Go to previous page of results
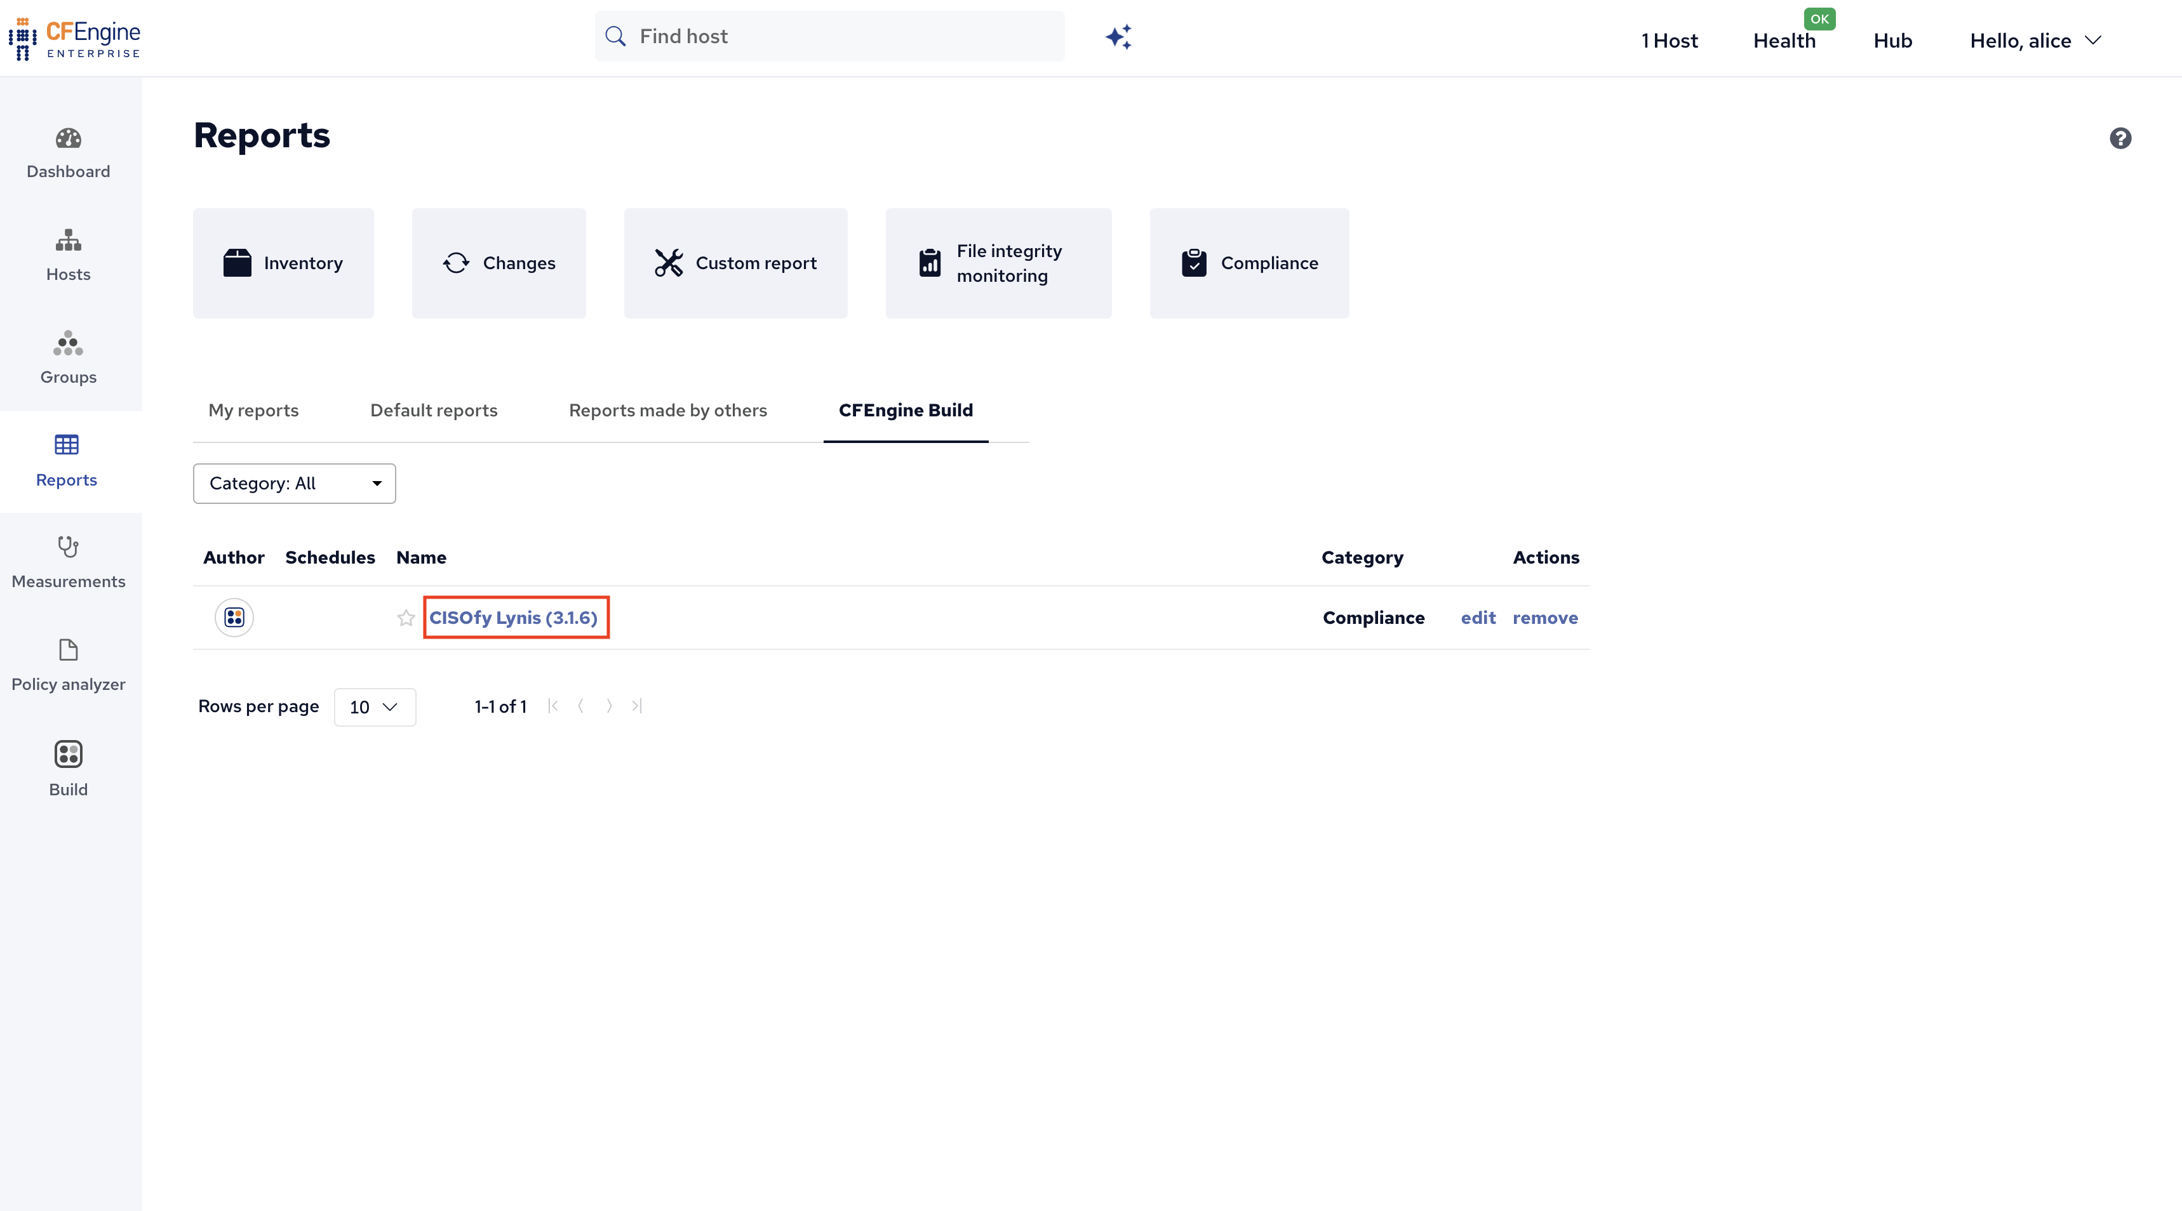 tap(580, 706)
